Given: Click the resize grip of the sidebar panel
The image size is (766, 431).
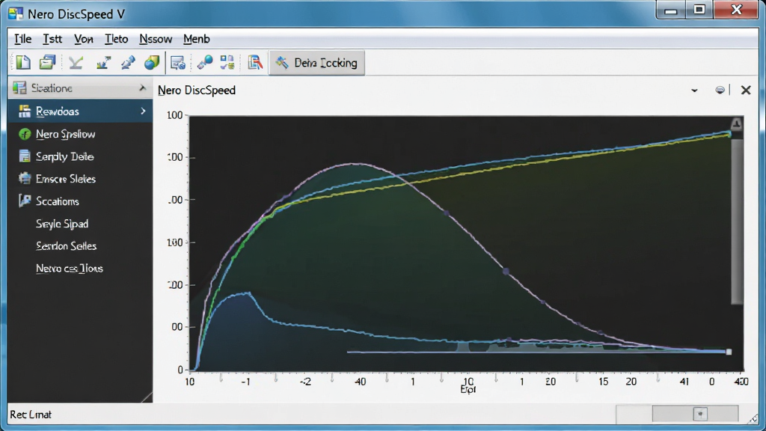Looking at the screenshot, I should click(x=147, y=397).
